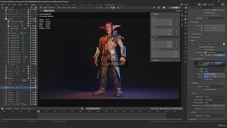Screen dimensions: 227x128
Task: Switch to the Shading workspace tab
Action: 74,5
